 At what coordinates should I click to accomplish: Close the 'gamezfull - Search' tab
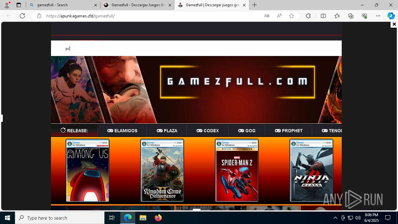click(95, 5)
